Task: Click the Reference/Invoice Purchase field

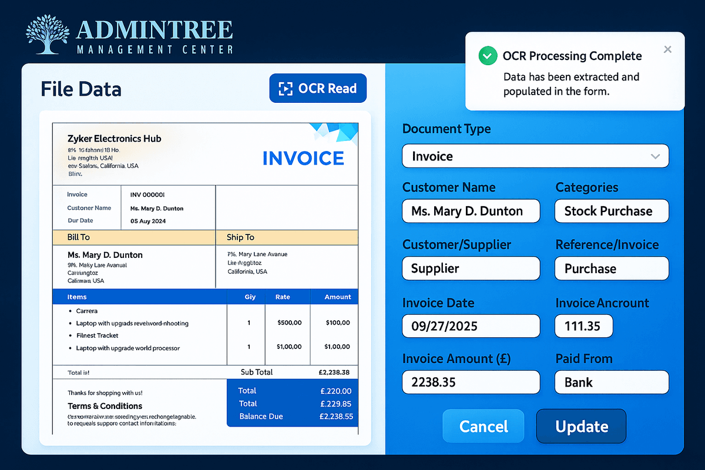Action: tap(611, 268)
